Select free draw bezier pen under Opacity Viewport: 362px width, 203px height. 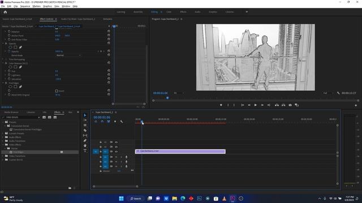tap(20, 47)
